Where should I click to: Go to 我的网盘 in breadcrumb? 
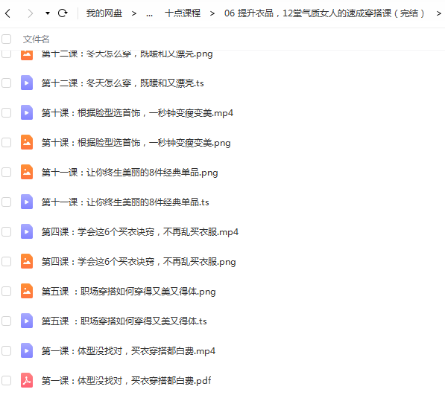point(104,13)
